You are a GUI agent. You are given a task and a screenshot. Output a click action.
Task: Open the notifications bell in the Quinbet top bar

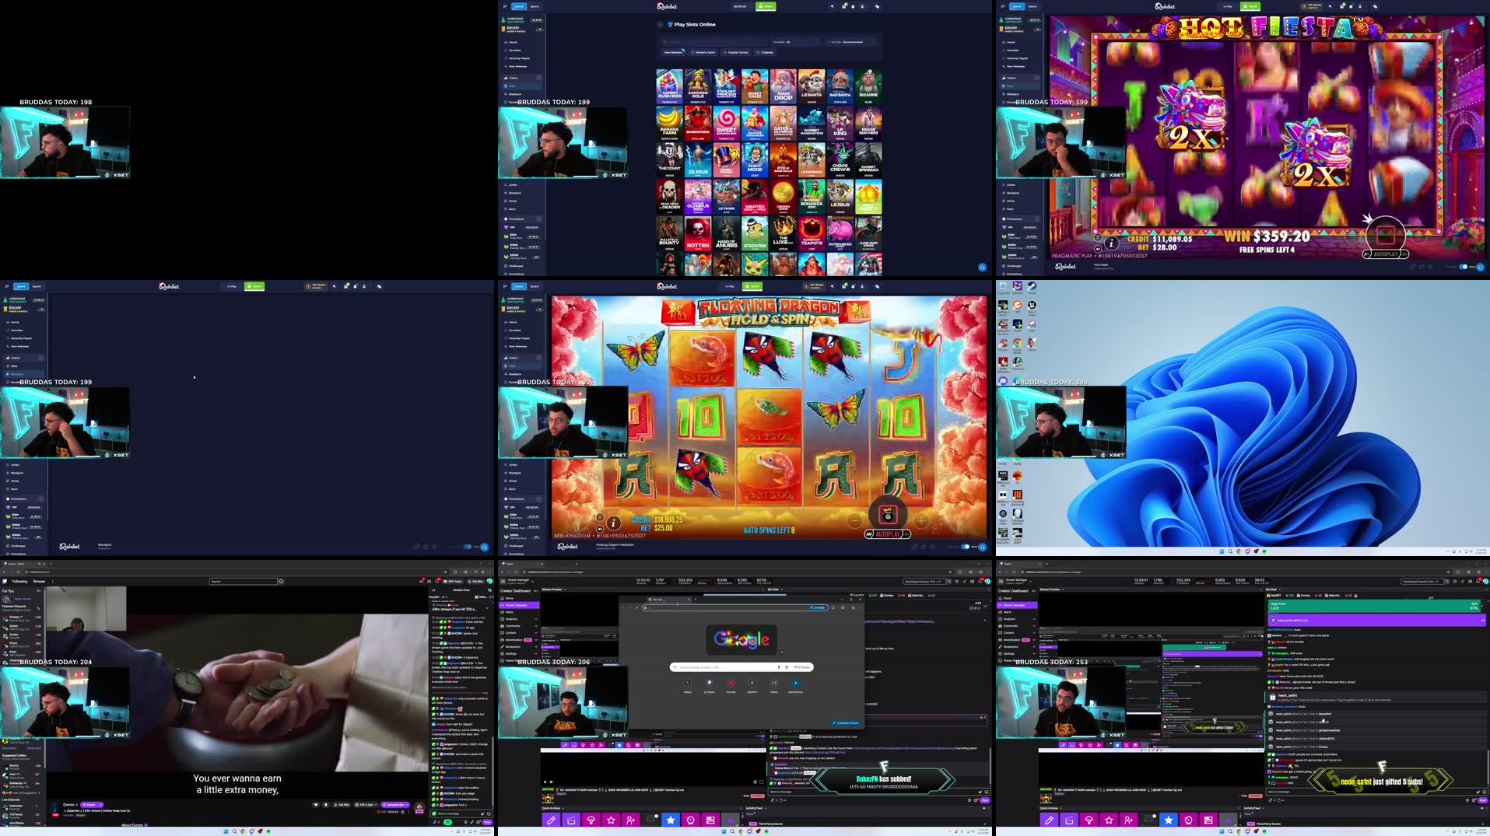(853, 6)
